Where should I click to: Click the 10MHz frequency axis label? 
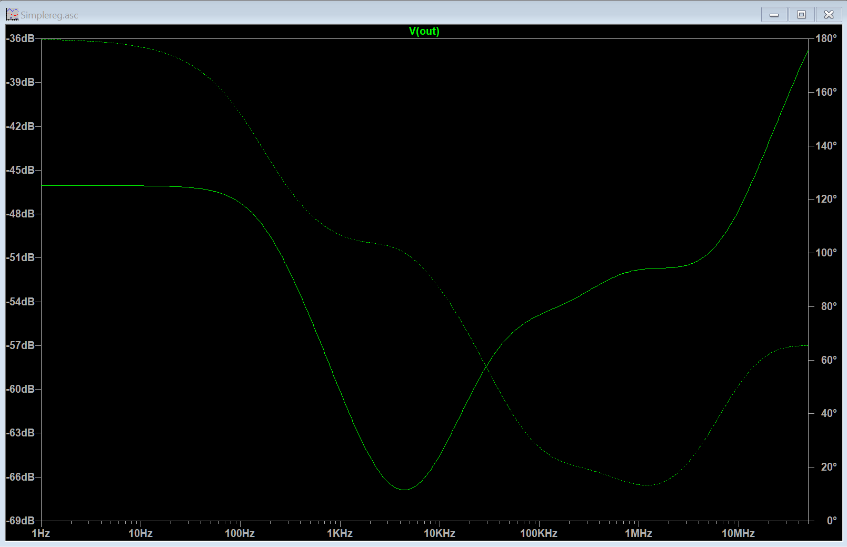(x=738, y=533)
